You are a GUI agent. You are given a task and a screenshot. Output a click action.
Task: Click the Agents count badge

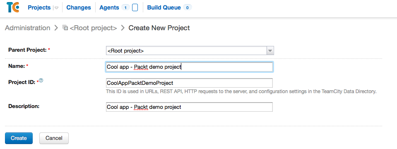pyautogui.click(x=125, y=7)
